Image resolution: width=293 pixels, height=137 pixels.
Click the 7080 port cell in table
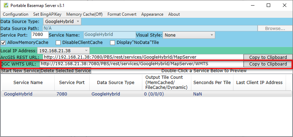point(62,94)
